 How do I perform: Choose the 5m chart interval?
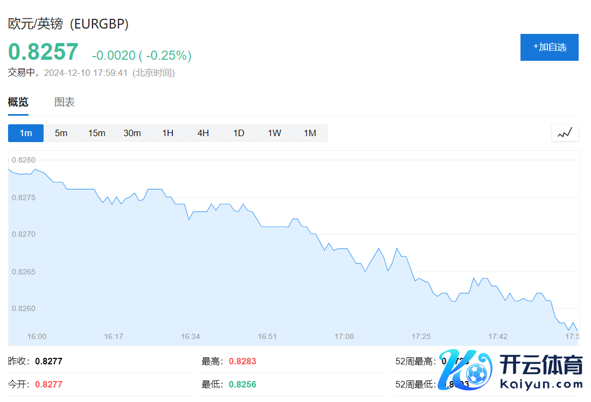[x=61, y=133]
